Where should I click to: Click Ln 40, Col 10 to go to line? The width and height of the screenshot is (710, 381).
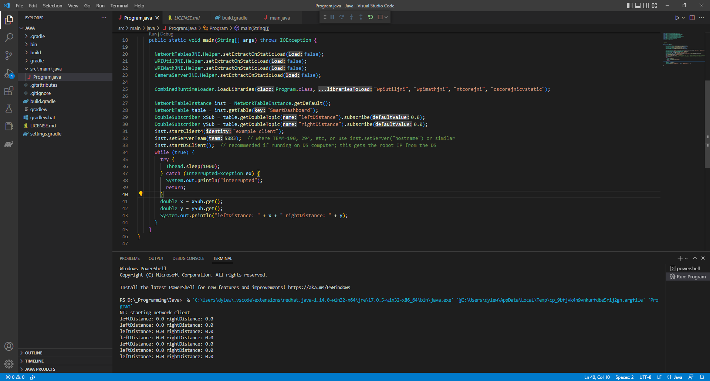[x=596, y=377]
